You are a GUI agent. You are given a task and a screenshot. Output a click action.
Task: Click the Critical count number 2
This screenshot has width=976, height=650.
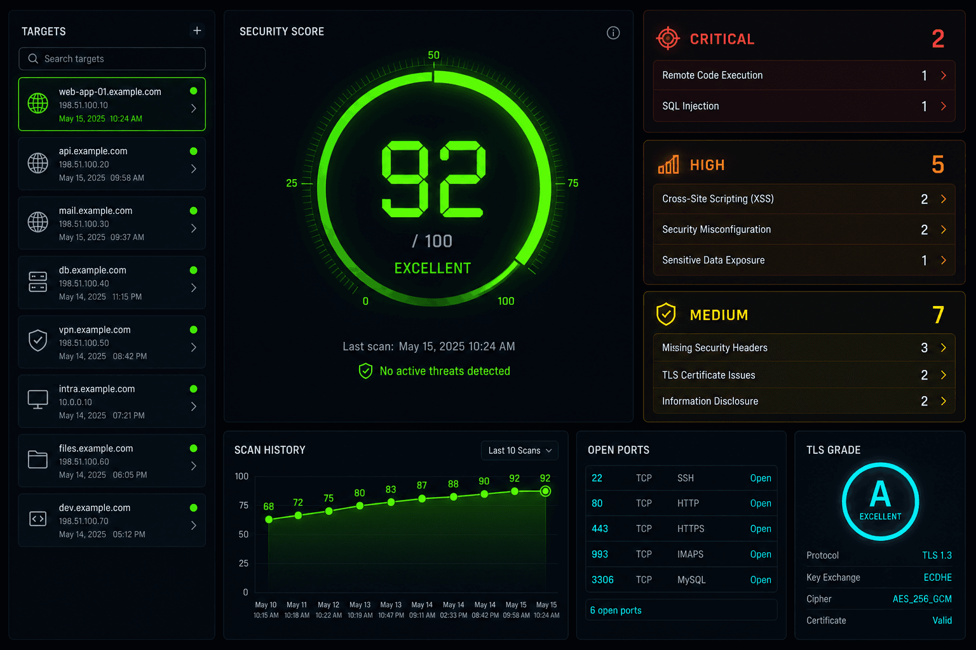pyautogui.click(x=938, y=39)
